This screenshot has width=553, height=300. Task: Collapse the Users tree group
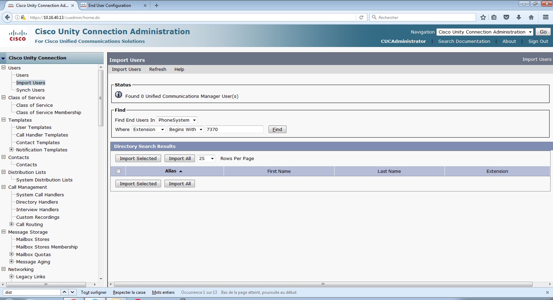(x=3, y=67)
